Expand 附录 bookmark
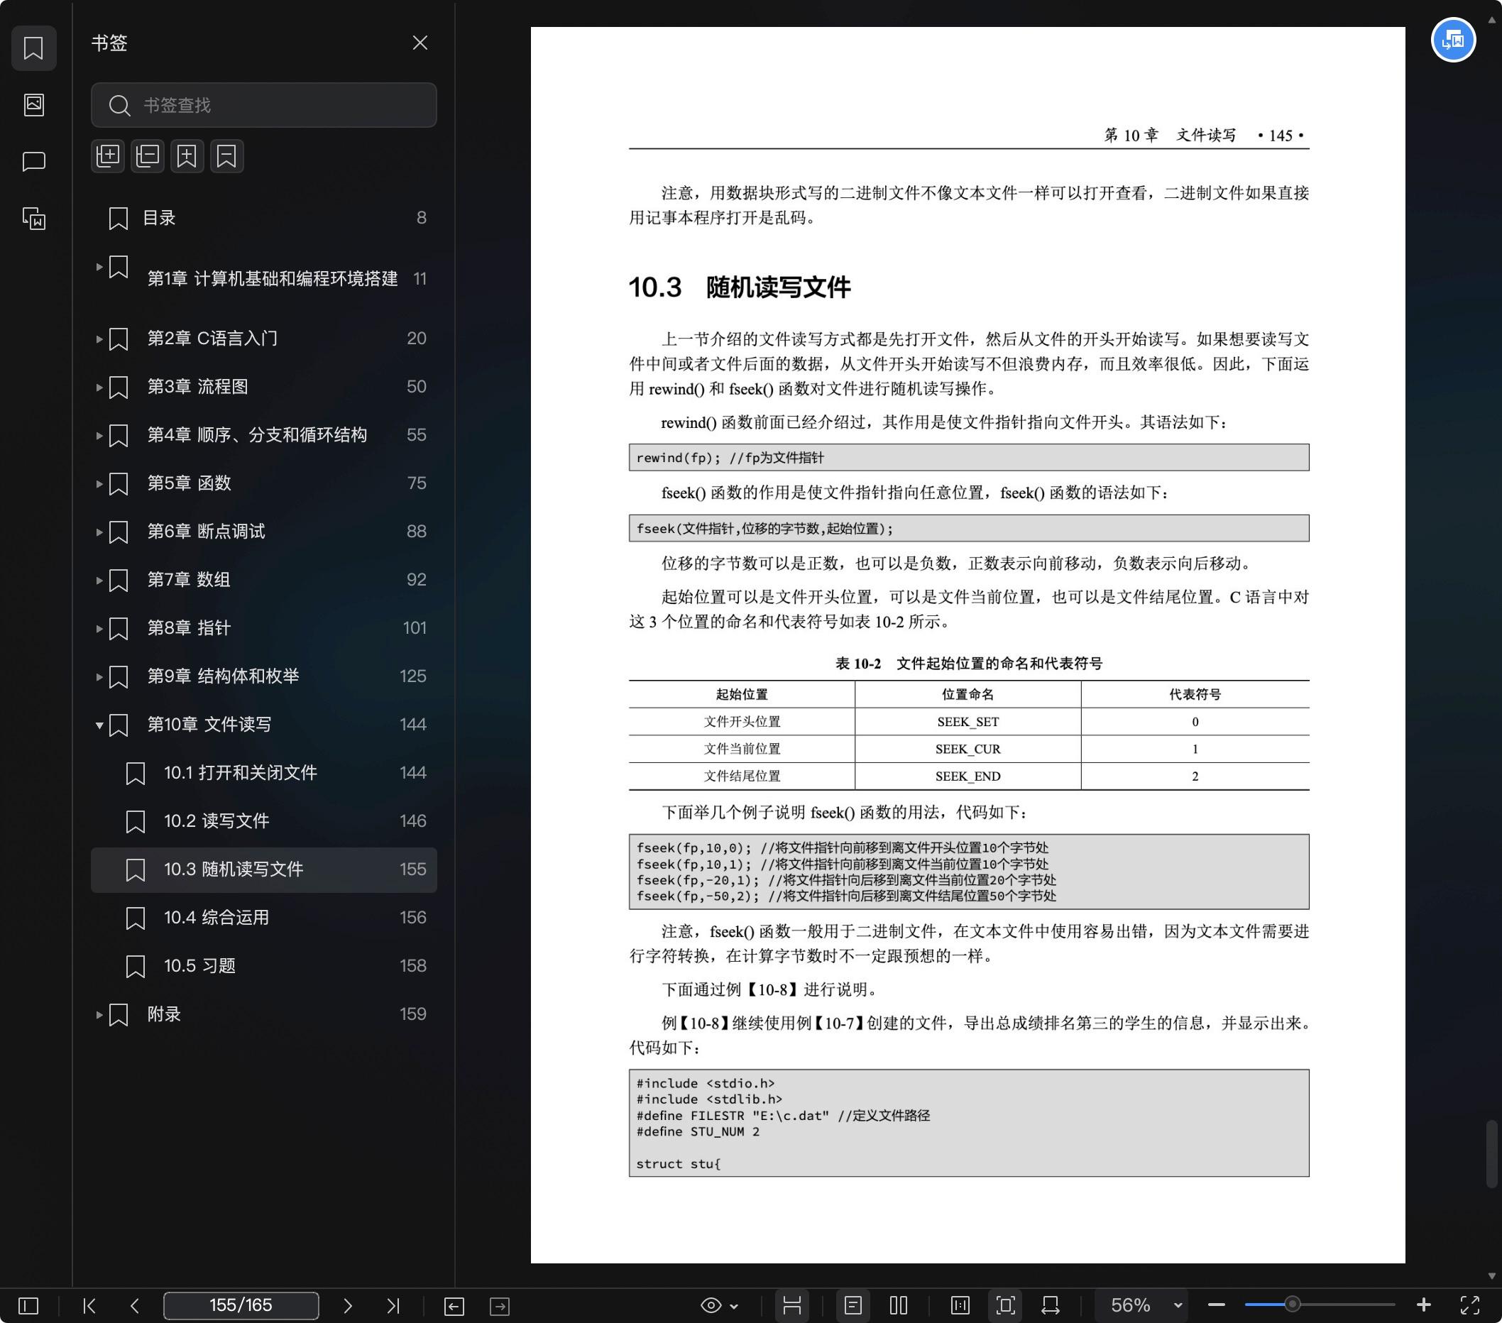The width and height of the screenshot is (1502, 1323). tap(99, 1014)
